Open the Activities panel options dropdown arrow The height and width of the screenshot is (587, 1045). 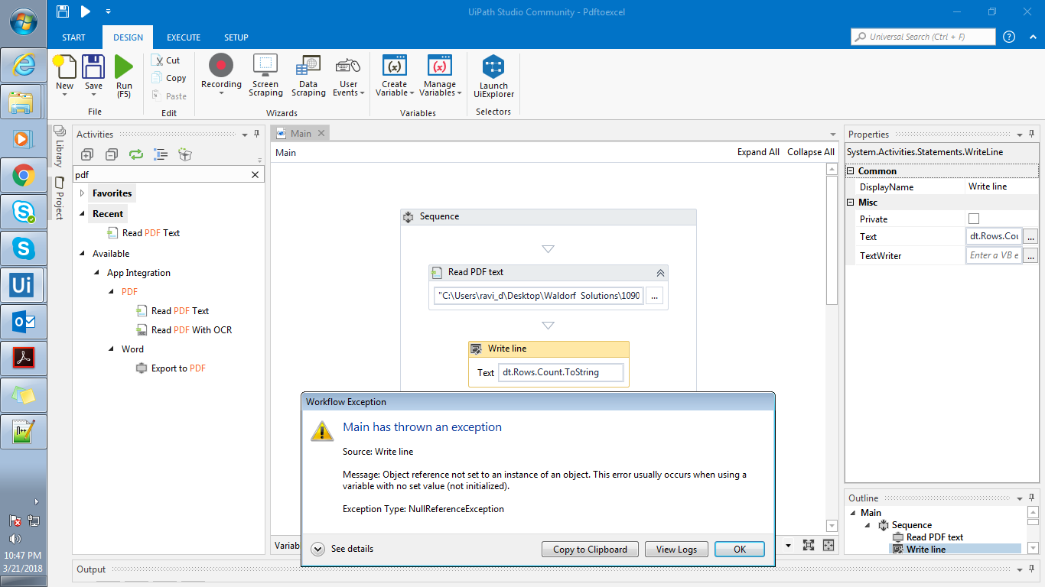[245, 134]
